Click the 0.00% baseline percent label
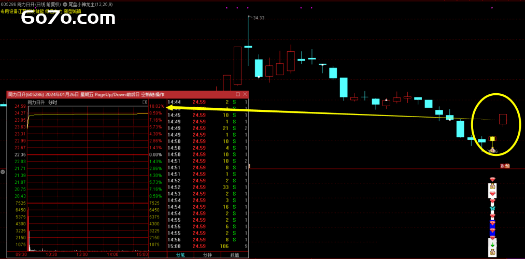525x259 pixels. tap(155, 155)
